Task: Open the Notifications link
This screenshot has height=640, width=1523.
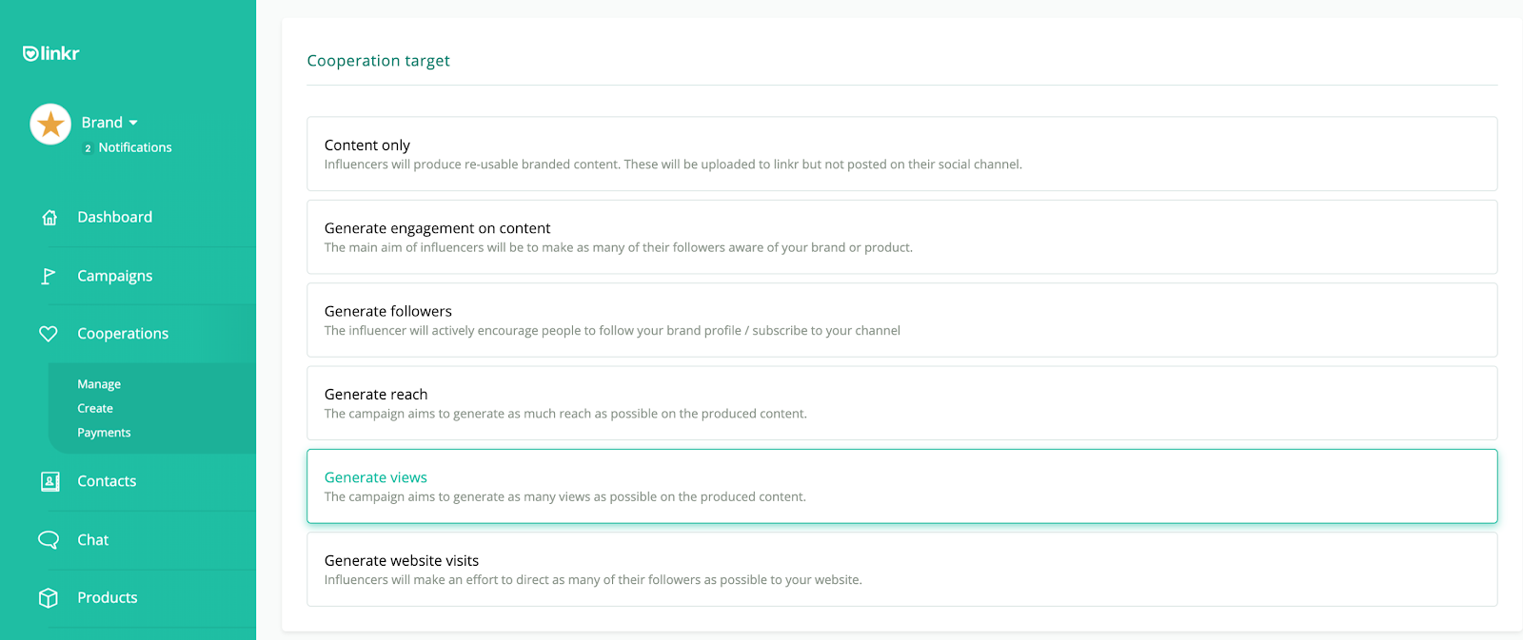Action: (x=134, y=147)
